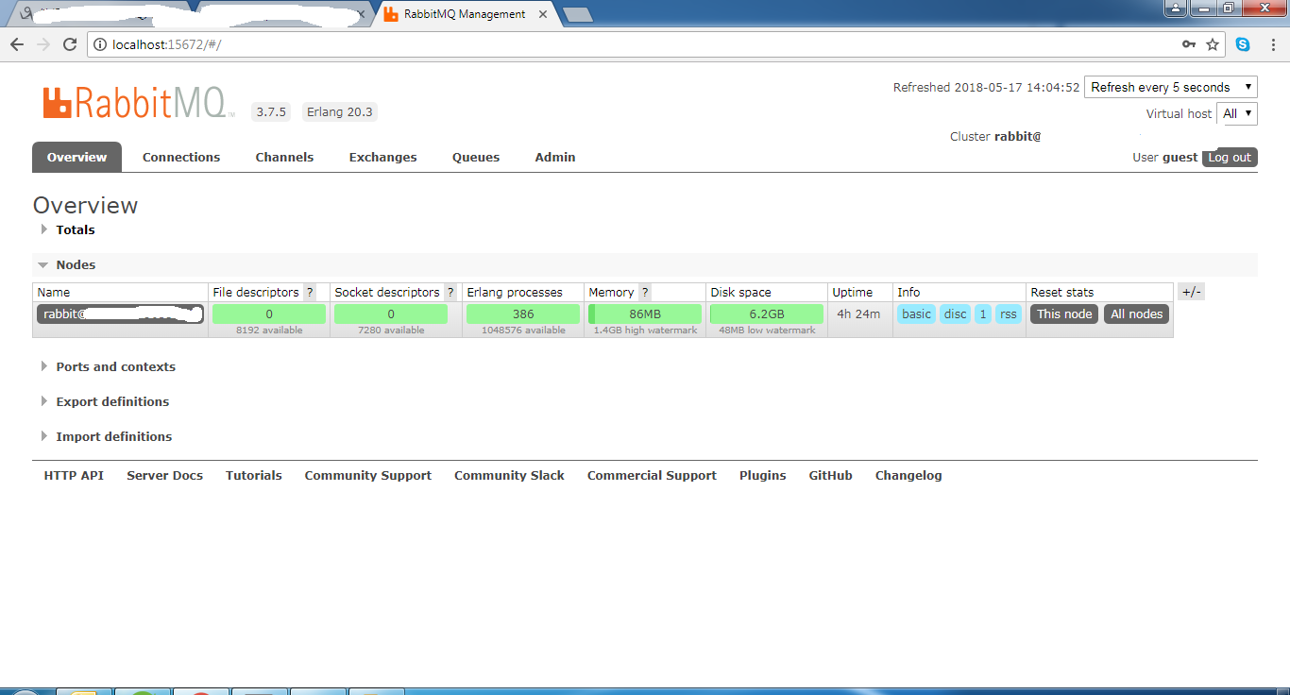Click the Memory usage bar showing 86MB
The width and height of the screenshot is (1290, 695).
tap(645, 314)
